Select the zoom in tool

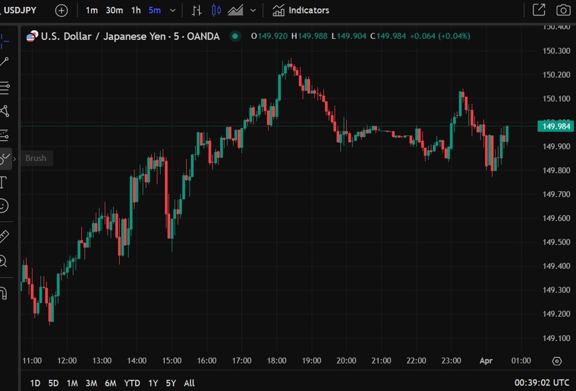point(3,261)
